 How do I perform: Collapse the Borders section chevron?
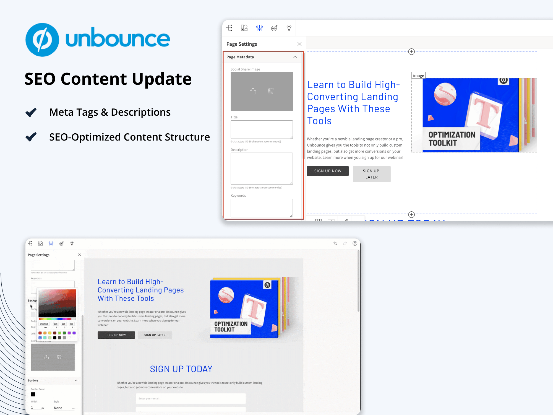point(76,380)
